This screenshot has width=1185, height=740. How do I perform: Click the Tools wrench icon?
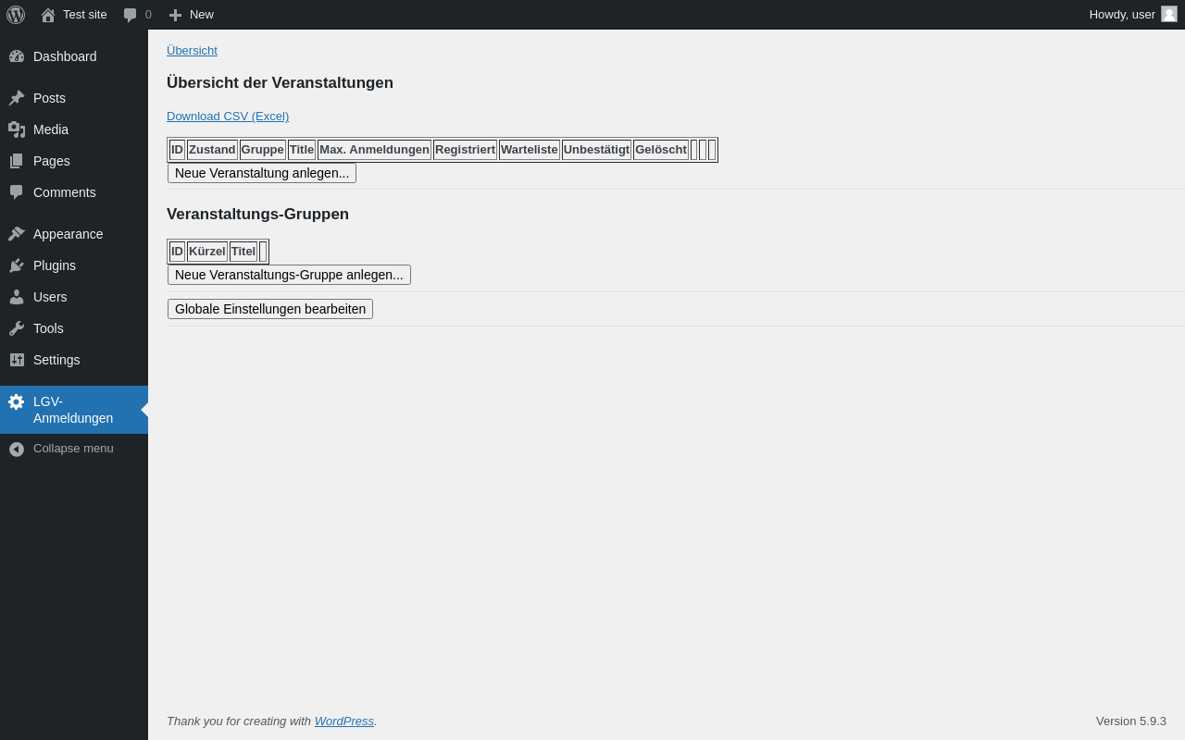tap(17, 328)
